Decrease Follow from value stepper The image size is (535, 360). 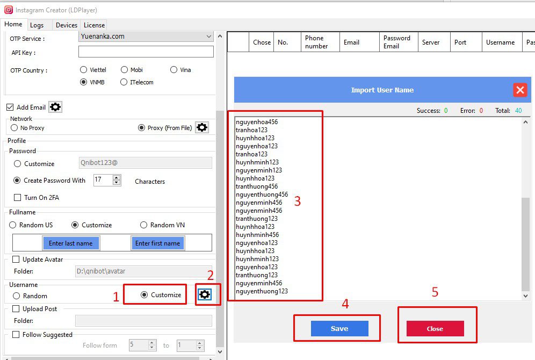coord(152,348)
